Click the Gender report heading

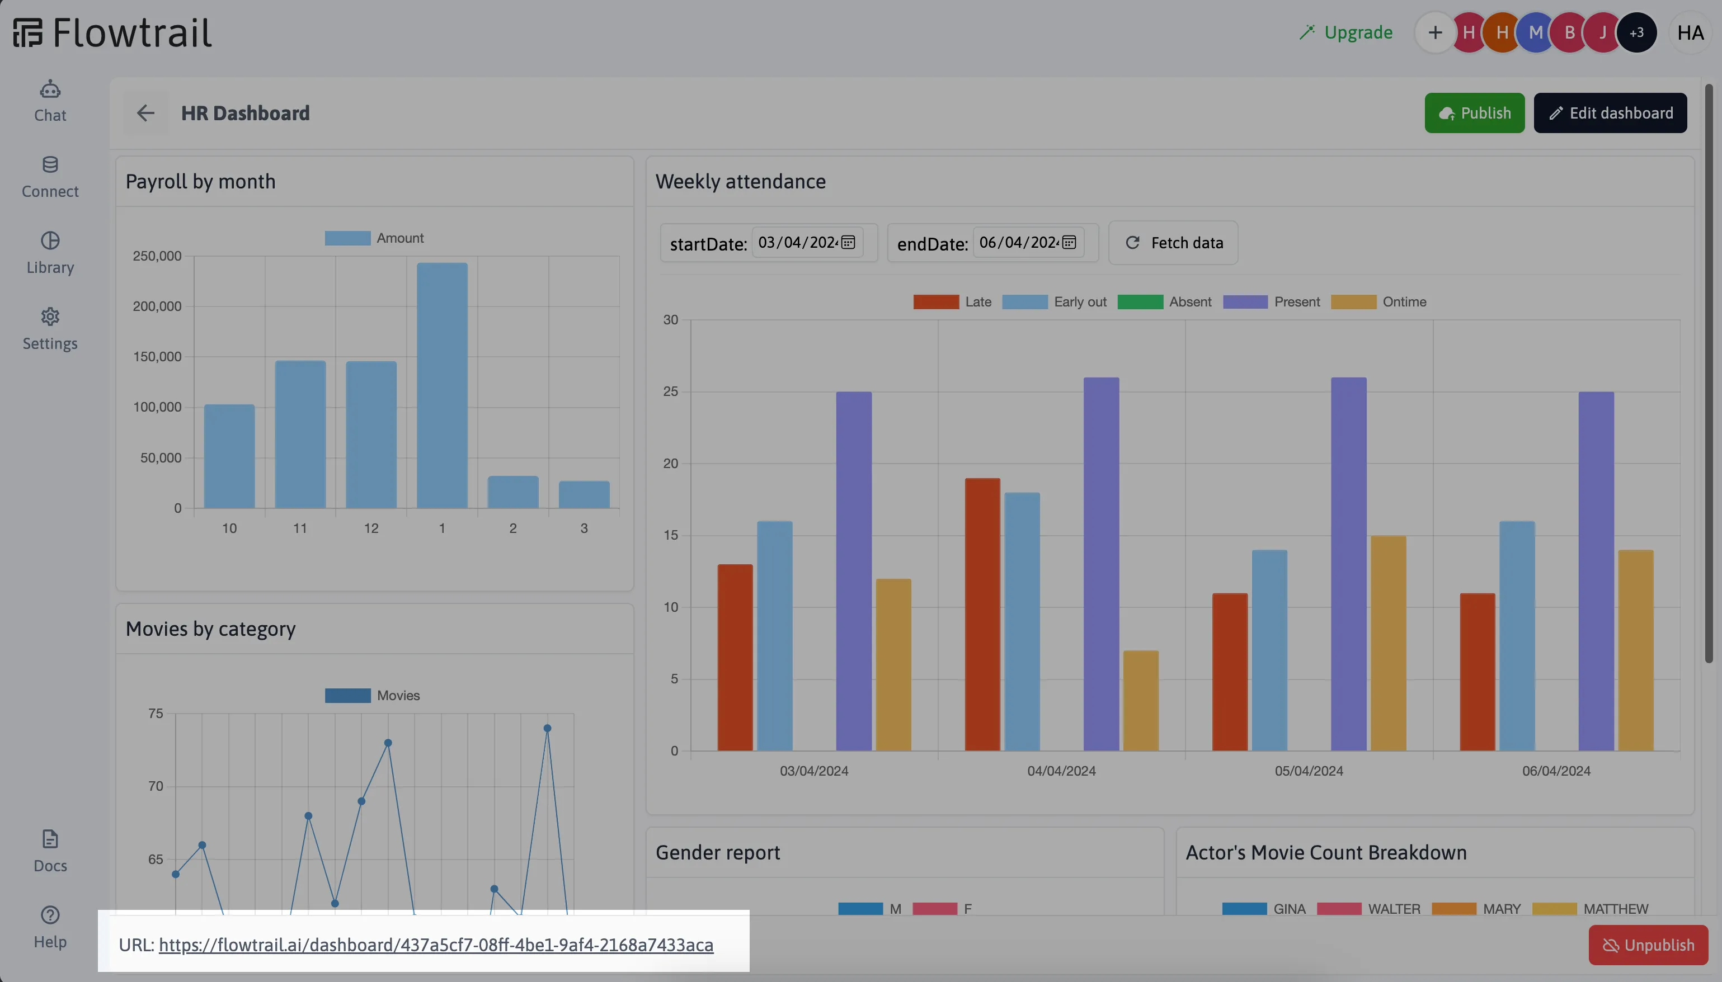[718, 852]
